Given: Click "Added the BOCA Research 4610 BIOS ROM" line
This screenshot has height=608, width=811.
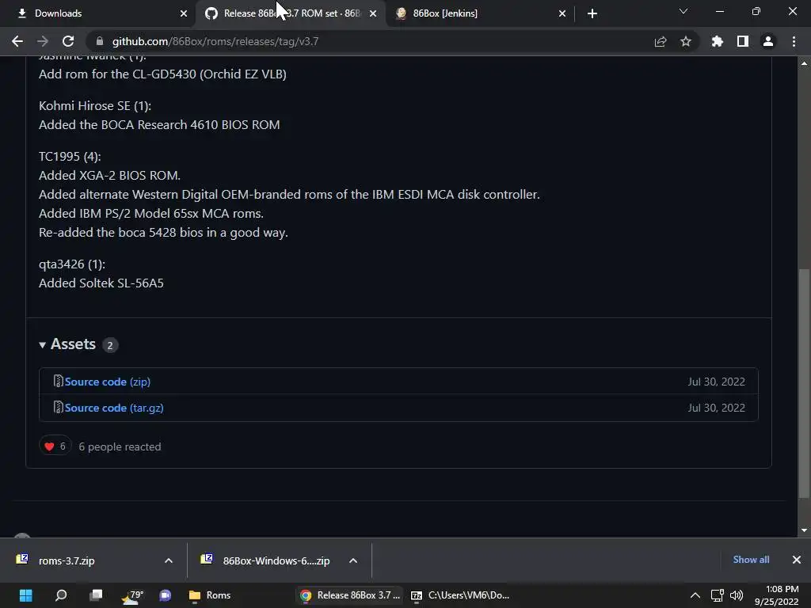Looking at the screenshot, I should point(159,125).
